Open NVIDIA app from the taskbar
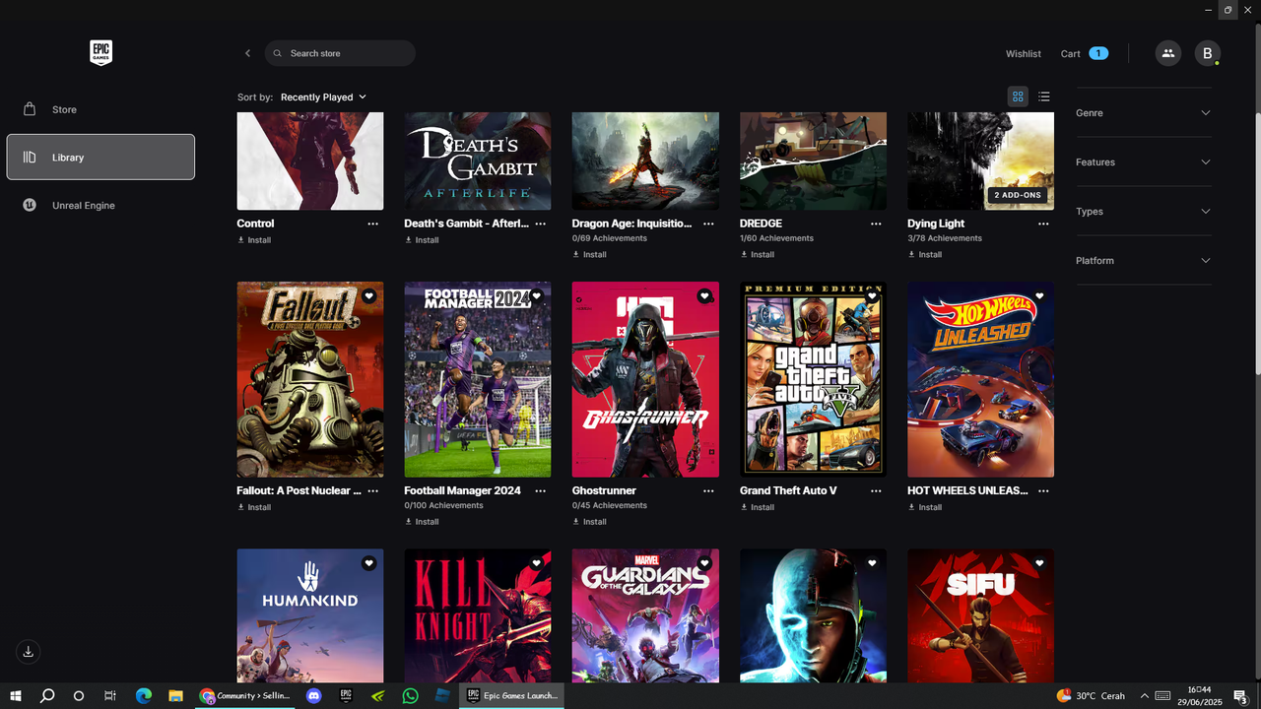The height and width of the screenshot is (709, 1261). click(377, 696)
